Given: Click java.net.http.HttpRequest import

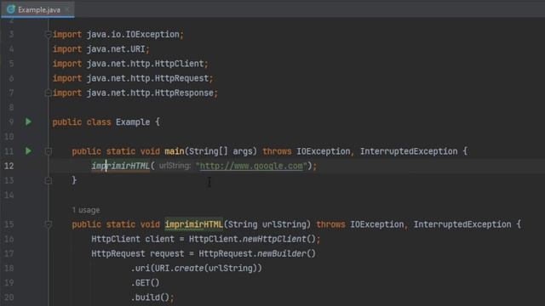Looking at the screenshot, I should (x=147, y=78).
